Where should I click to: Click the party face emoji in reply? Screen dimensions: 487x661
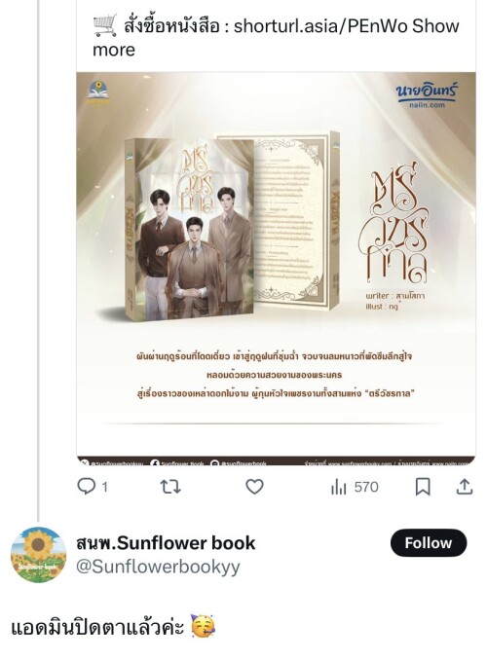click(203, 626)
